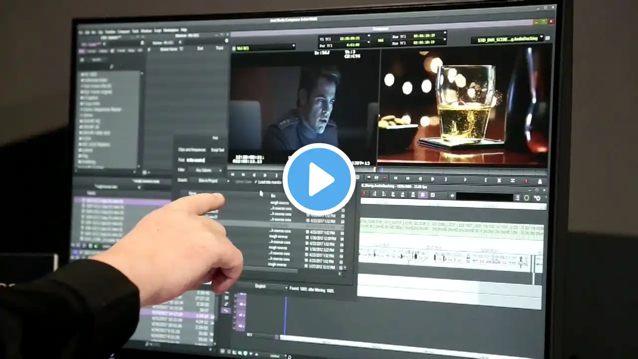This screenshot has width=638, height=359.
Task: Open the Filter 'Any Column' dropdown
Action: pos(205,170)
